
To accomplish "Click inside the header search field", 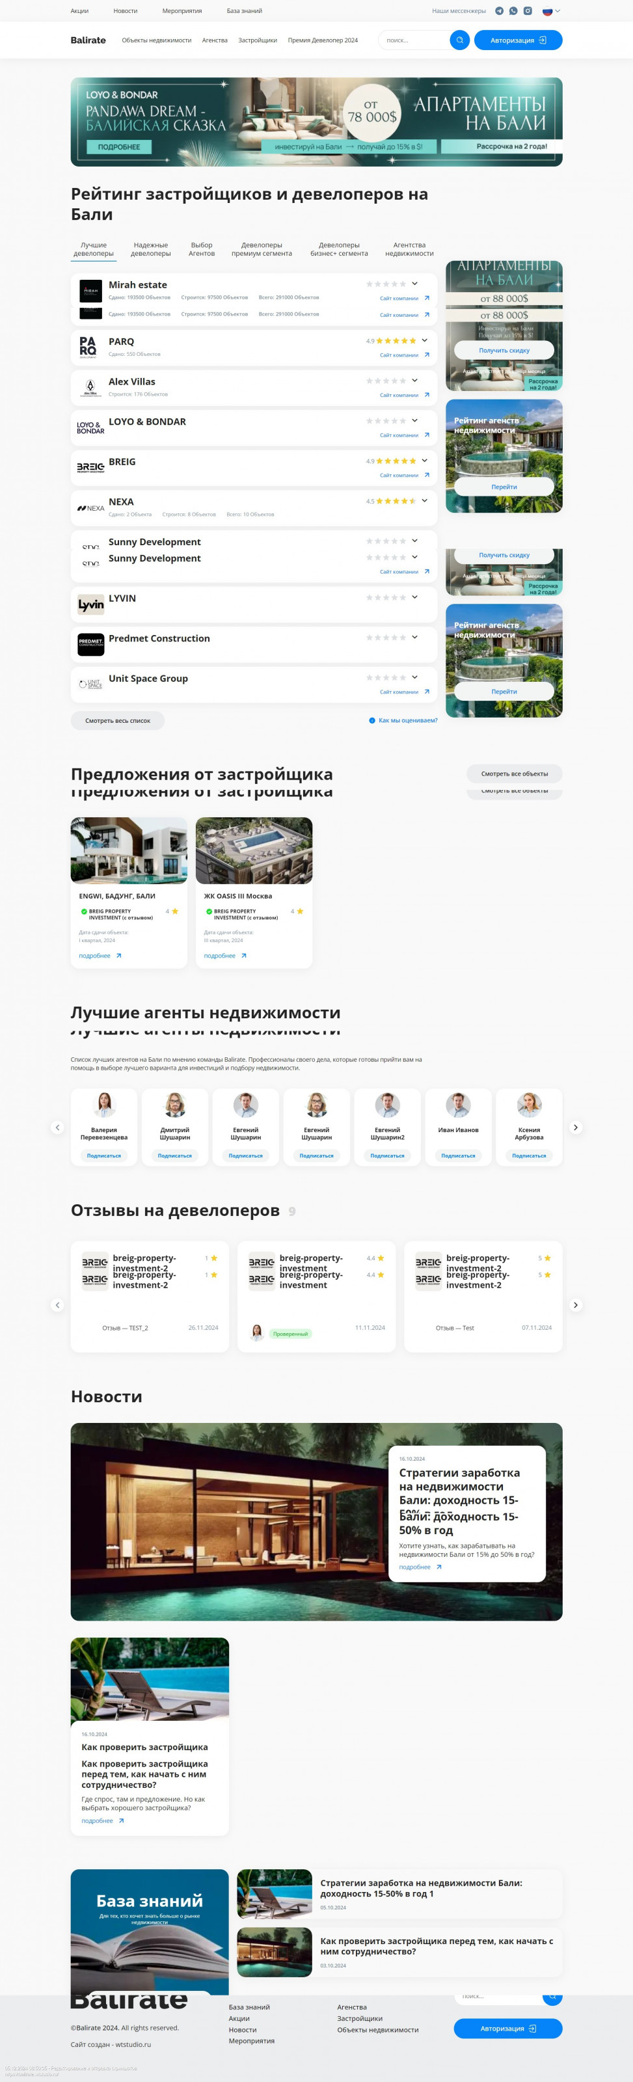I will [414, 40].
